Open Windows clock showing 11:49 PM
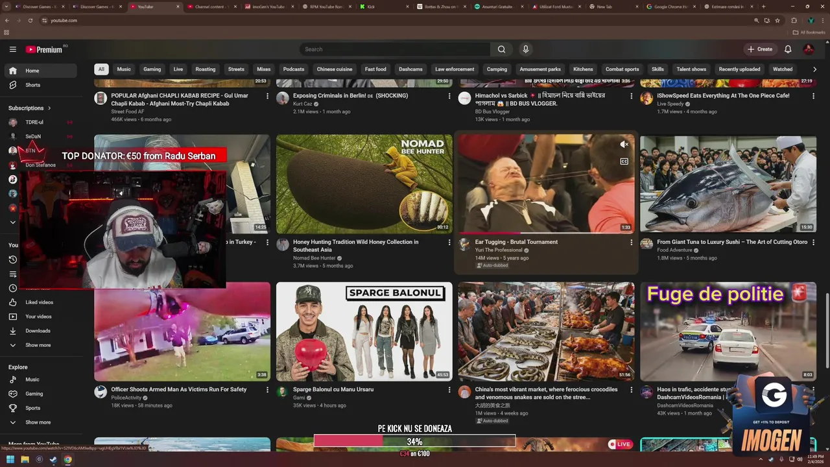The width and height of the screenshot is (830, 467). (x=815, y=460)
